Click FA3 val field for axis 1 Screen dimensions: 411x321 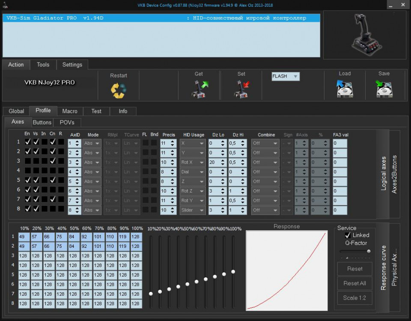(x=340, y=143)
